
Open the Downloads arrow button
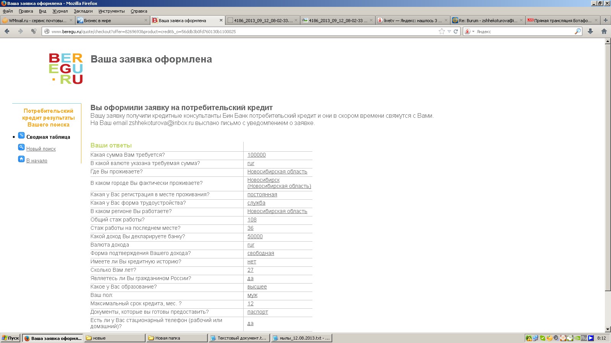tap(590, 31)
